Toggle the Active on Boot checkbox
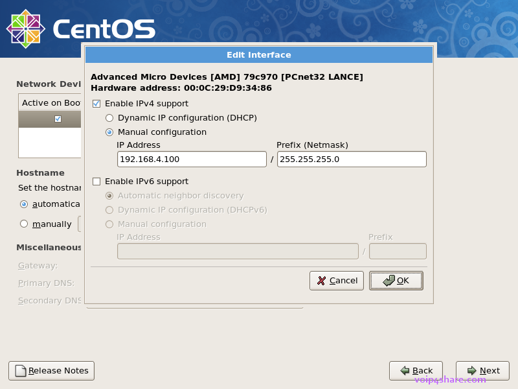518x389 pixels. 58,119
